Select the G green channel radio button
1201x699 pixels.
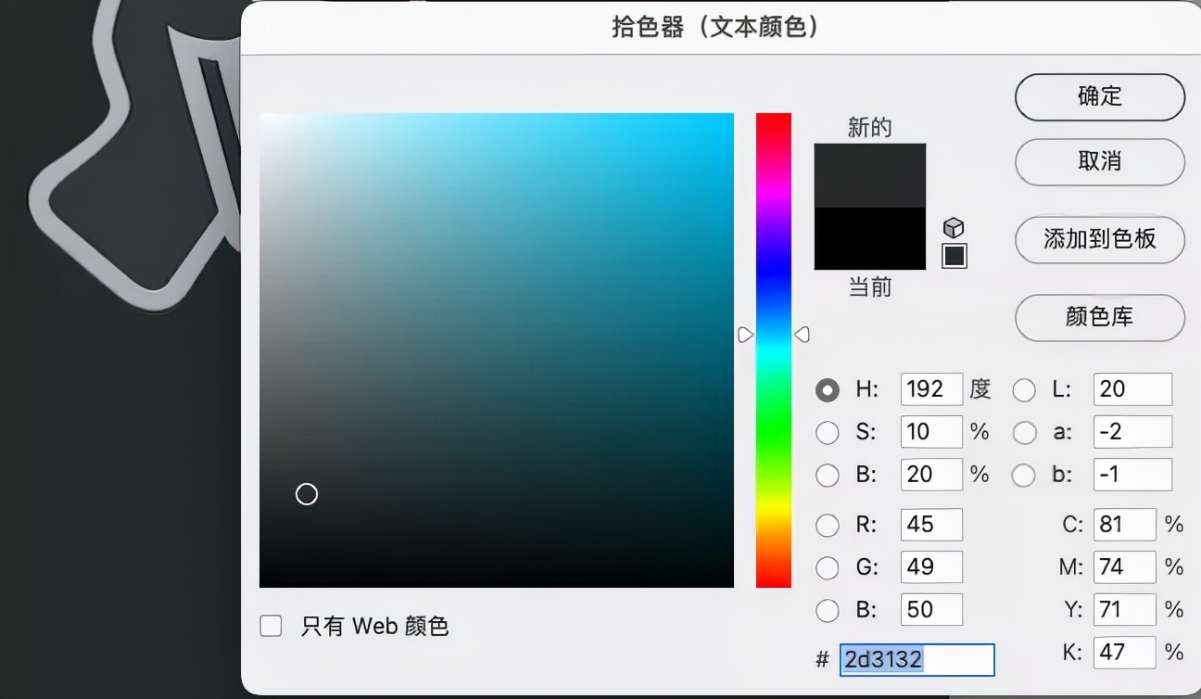tap(828, 567)
